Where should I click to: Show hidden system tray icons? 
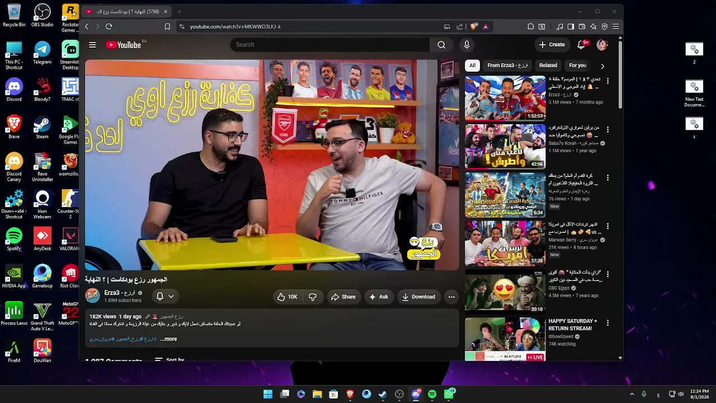tap(632, 394)
